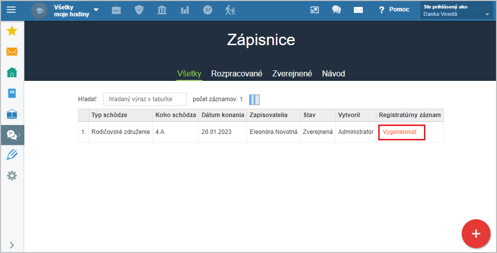
Task: Sort by Koho schôdza column
Action: [x=175, y=115]
